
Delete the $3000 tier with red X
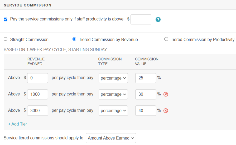point(166,111)
